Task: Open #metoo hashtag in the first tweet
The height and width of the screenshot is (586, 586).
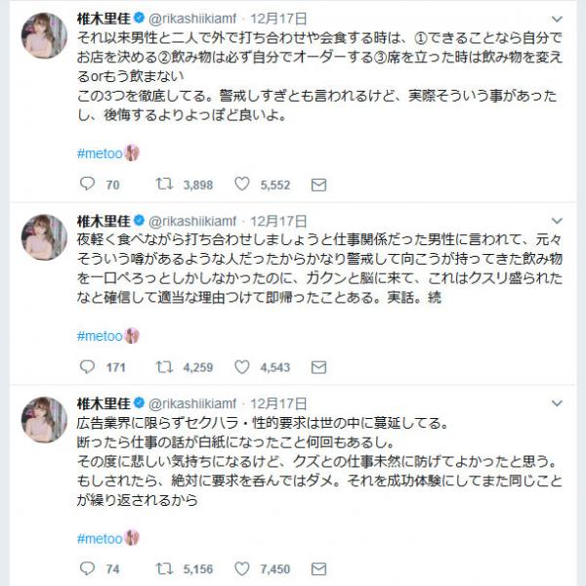Action: point(100,153)
